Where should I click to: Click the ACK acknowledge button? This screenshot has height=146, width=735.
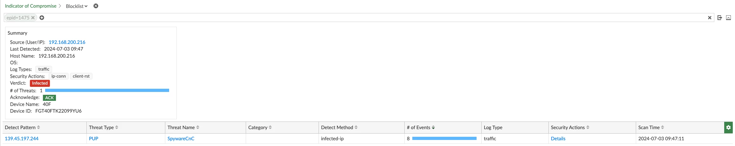click(49, 98)
